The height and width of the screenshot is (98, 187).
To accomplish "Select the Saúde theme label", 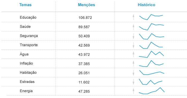I will click(x=25, y=27).
